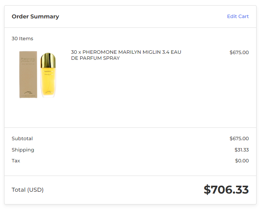Click the tan perfume box image
Image resolution: width=263 pixels, height=212 pixels.
28,75
